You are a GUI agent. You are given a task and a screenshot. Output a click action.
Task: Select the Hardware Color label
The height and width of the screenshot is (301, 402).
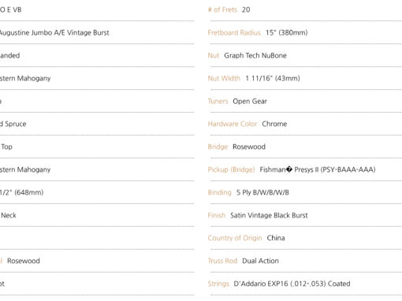tap(233, 124)
